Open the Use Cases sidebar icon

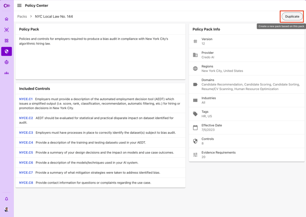[7, 30]
